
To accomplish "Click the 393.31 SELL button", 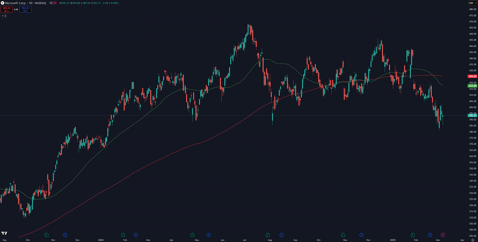I will [x=6, y=9].
